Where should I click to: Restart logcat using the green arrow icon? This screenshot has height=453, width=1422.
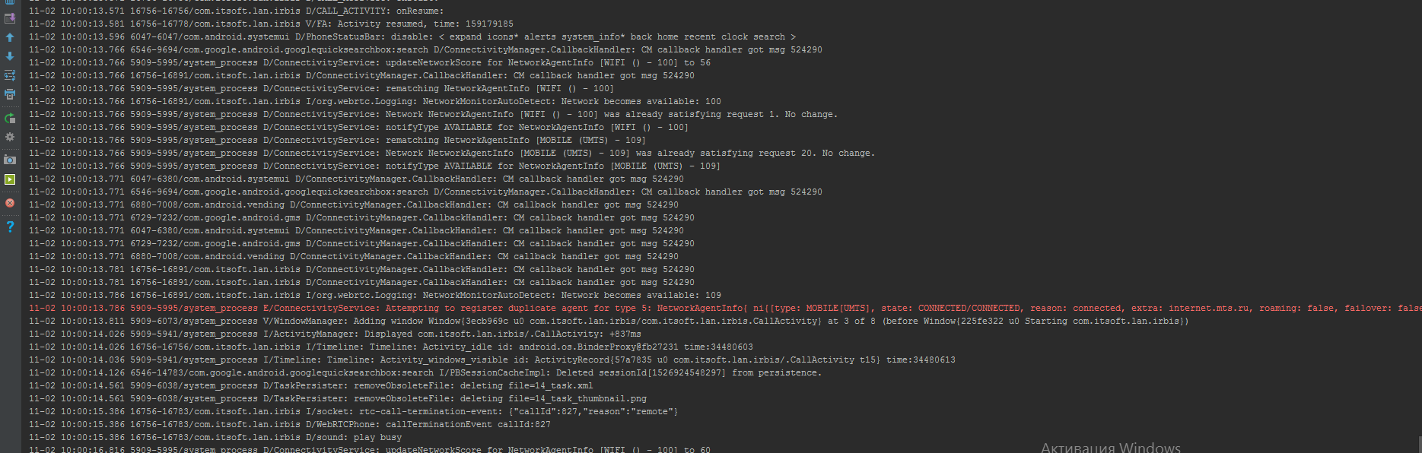(10, 118)
